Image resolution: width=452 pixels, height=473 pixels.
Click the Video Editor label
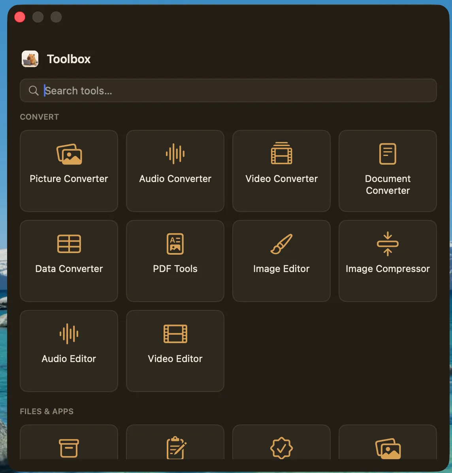point(175,359)
